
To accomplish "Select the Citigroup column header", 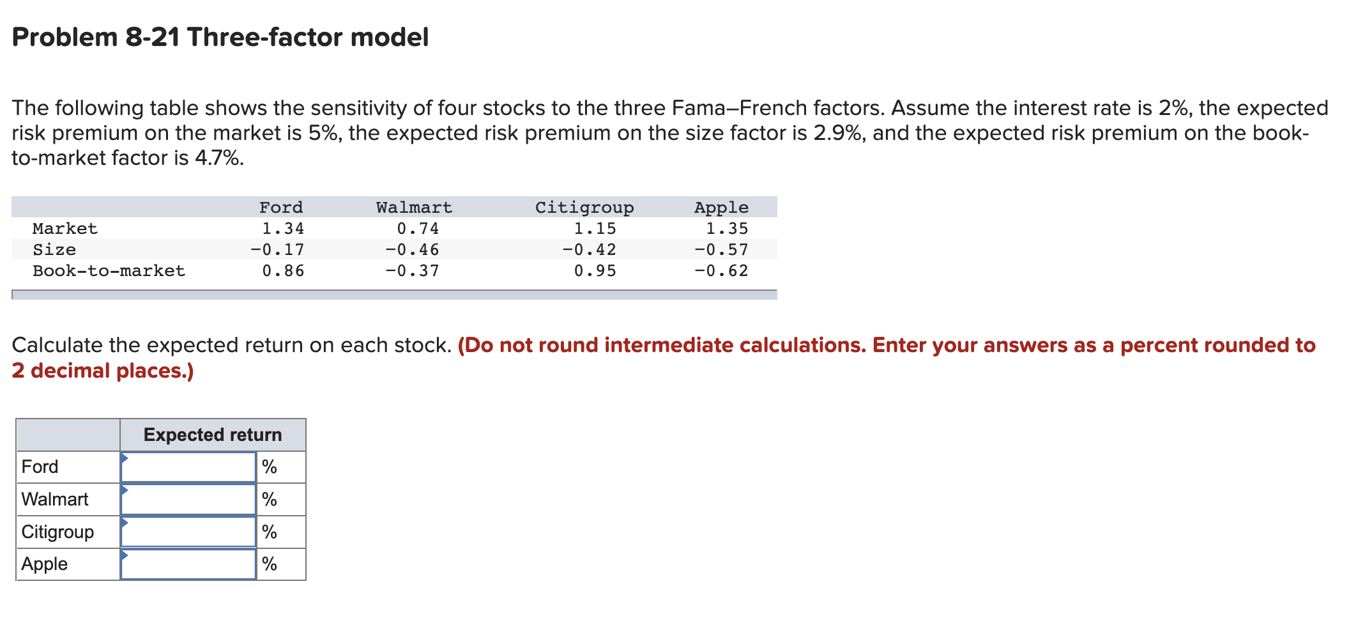I will pyautogui.click(x=584, y=206).
